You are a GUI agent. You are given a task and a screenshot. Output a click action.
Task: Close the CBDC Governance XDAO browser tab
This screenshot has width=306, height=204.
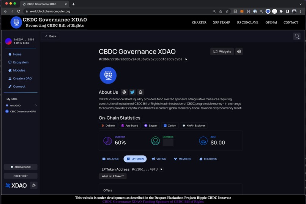(66, 4)
